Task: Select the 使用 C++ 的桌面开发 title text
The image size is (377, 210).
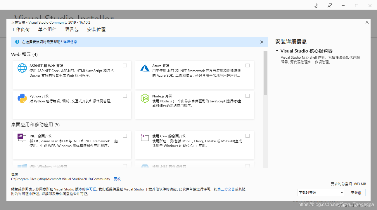Action: [x=169, y=136]
